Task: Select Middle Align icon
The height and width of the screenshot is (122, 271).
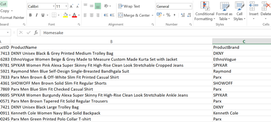Action: pos(92,6)
